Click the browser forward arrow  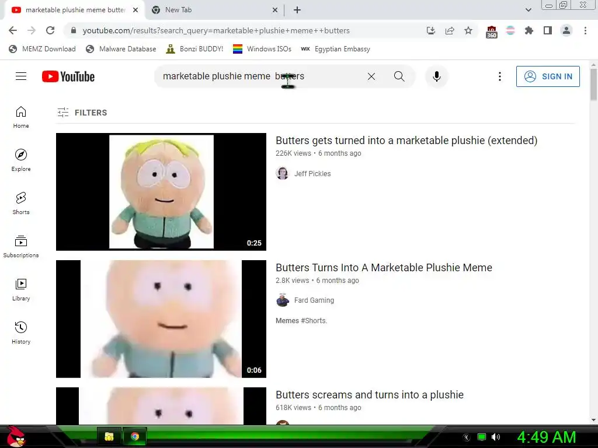[x=32, y=30]
